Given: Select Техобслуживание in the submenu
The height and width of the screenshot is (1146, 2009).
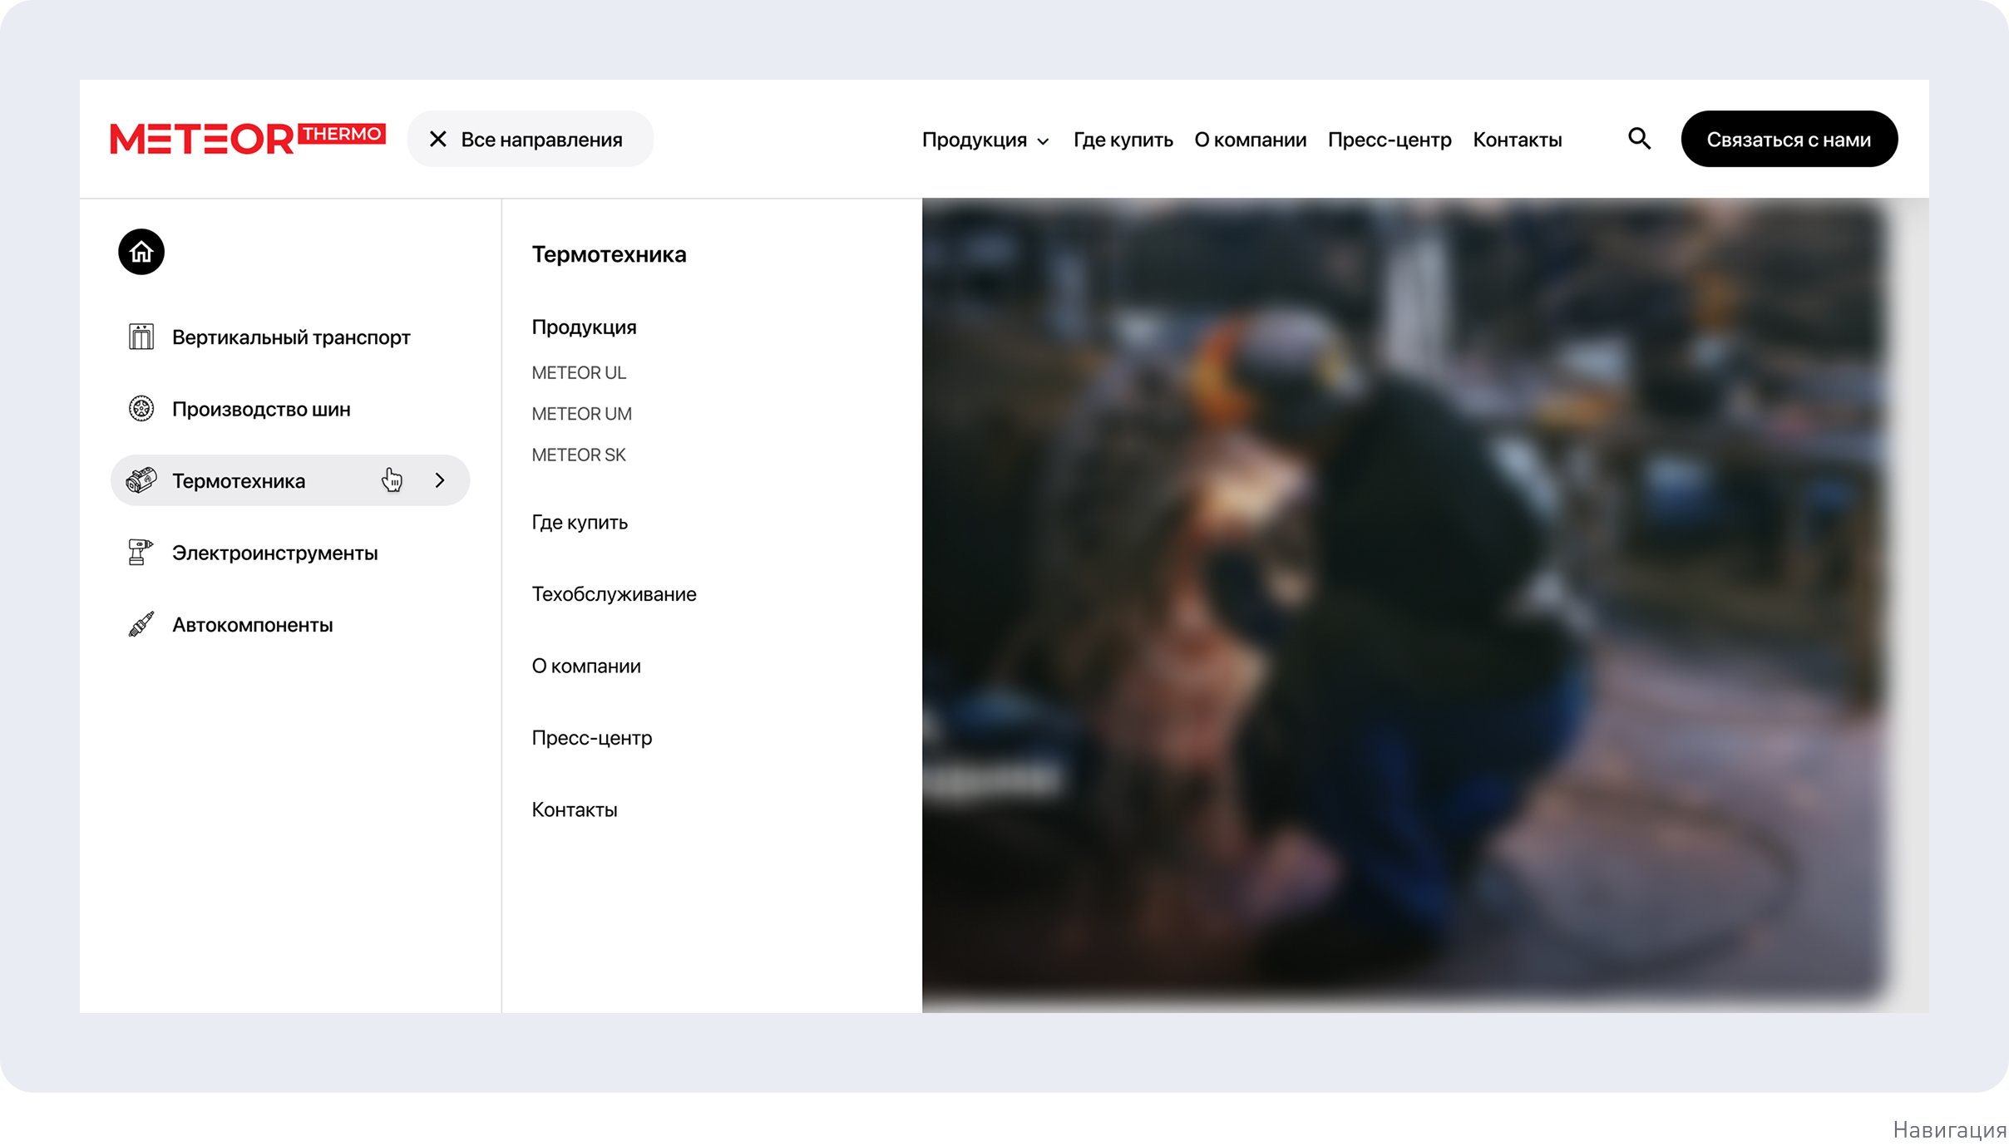Looking at the screenshot, I should [x=614, y=594].
